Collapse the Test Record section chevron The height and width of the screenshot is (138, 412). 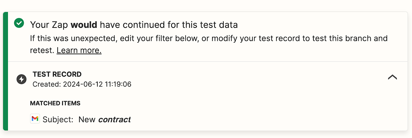click(x=392, y=77)
